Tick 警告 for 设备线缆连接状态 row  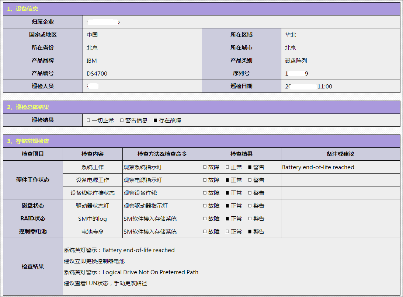[250, 193]
